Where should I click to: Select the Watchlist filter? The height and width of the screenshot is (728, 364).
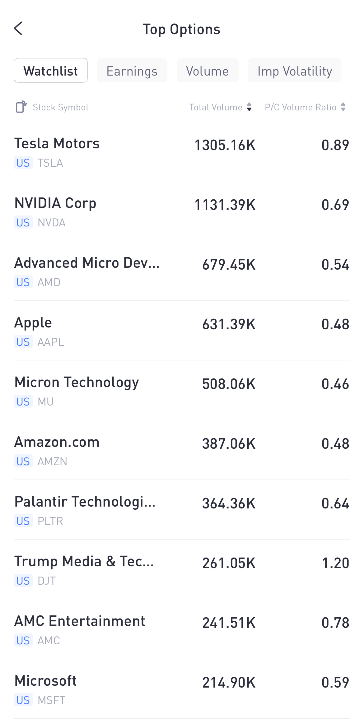click(51, 71)
